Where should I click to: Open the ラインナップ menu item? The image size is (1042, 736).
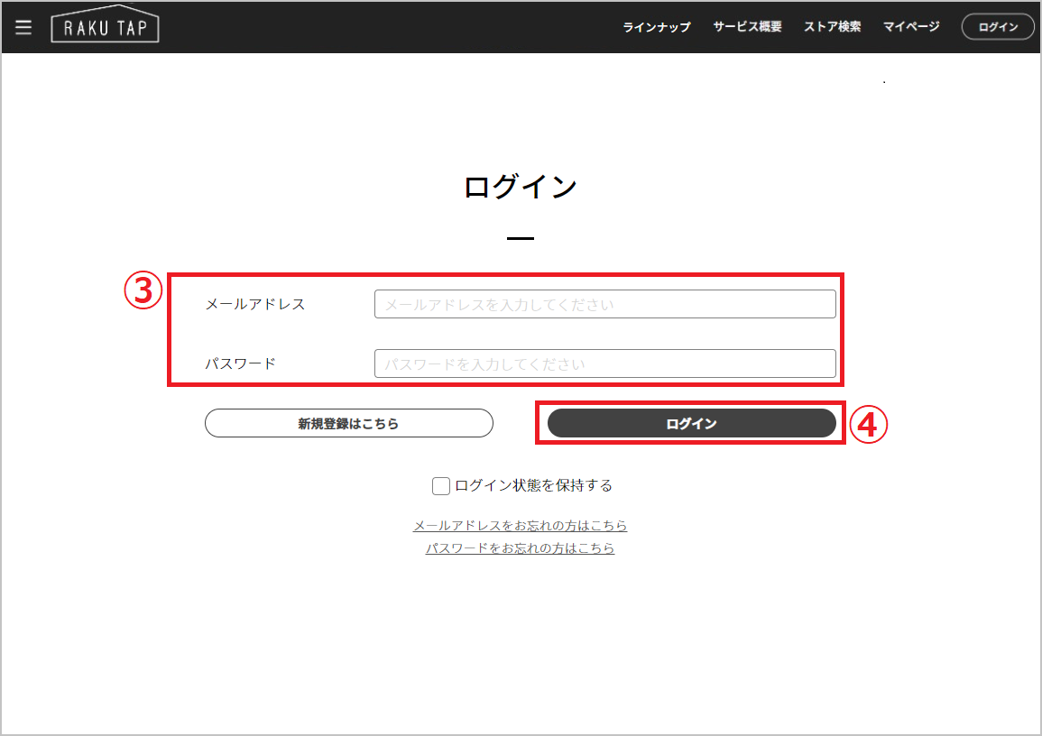click(656, 27)
